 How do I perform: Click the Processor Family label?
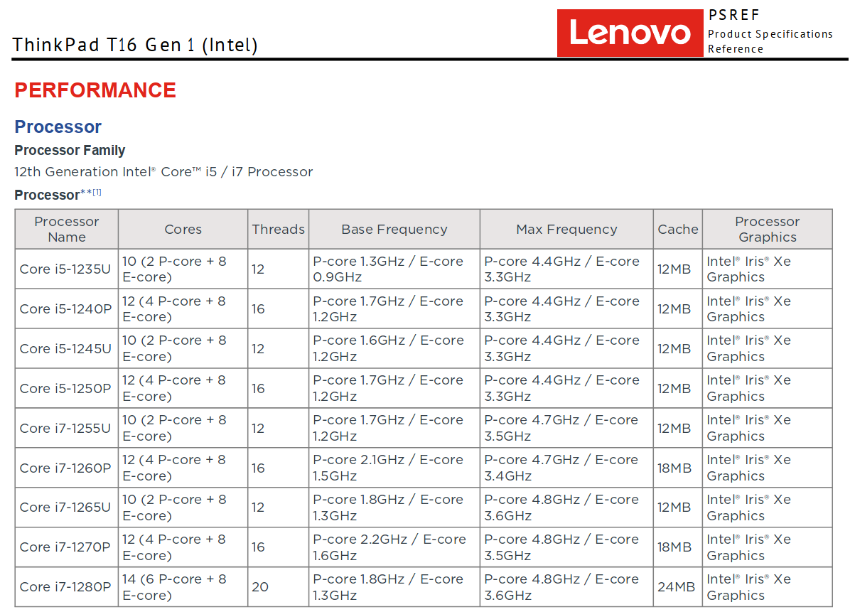pyautogui.click(x=70, y=151)
